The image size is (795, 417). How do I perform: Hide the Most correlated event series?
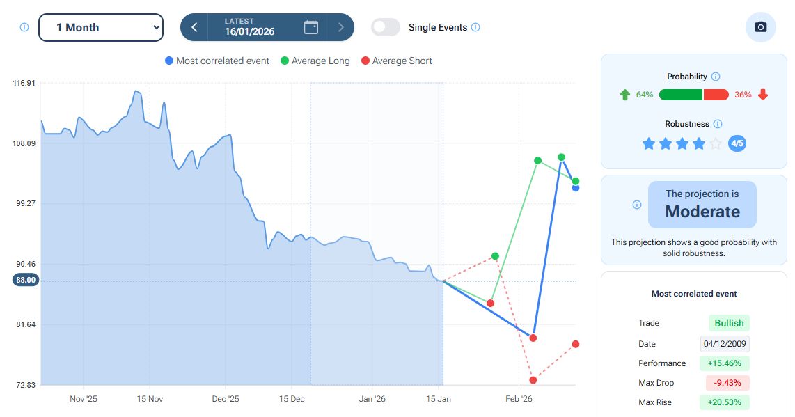(x=217, y=61)
